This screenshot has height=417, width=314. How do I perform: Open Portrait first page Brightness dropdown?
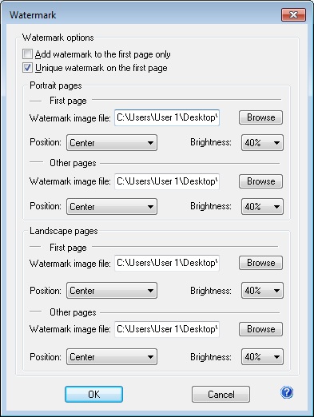(x=262, y=143)
